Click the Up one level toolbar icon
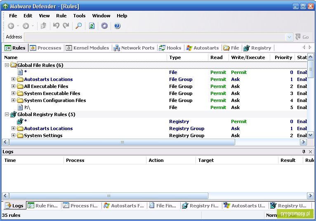Viewport: 316px width, 221px height. click(x=44, y=26)
